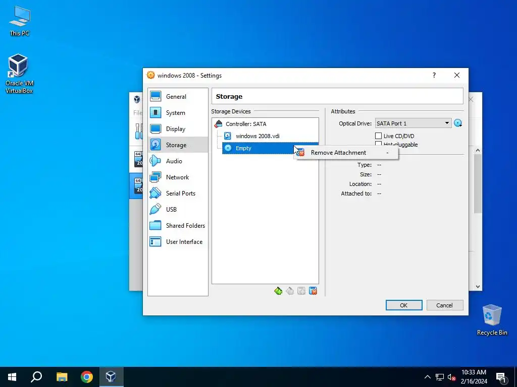Viewport: 517px width, 387px height.
Task: Select windows 2008.vdi disk entry
Action: pos(270,136)
